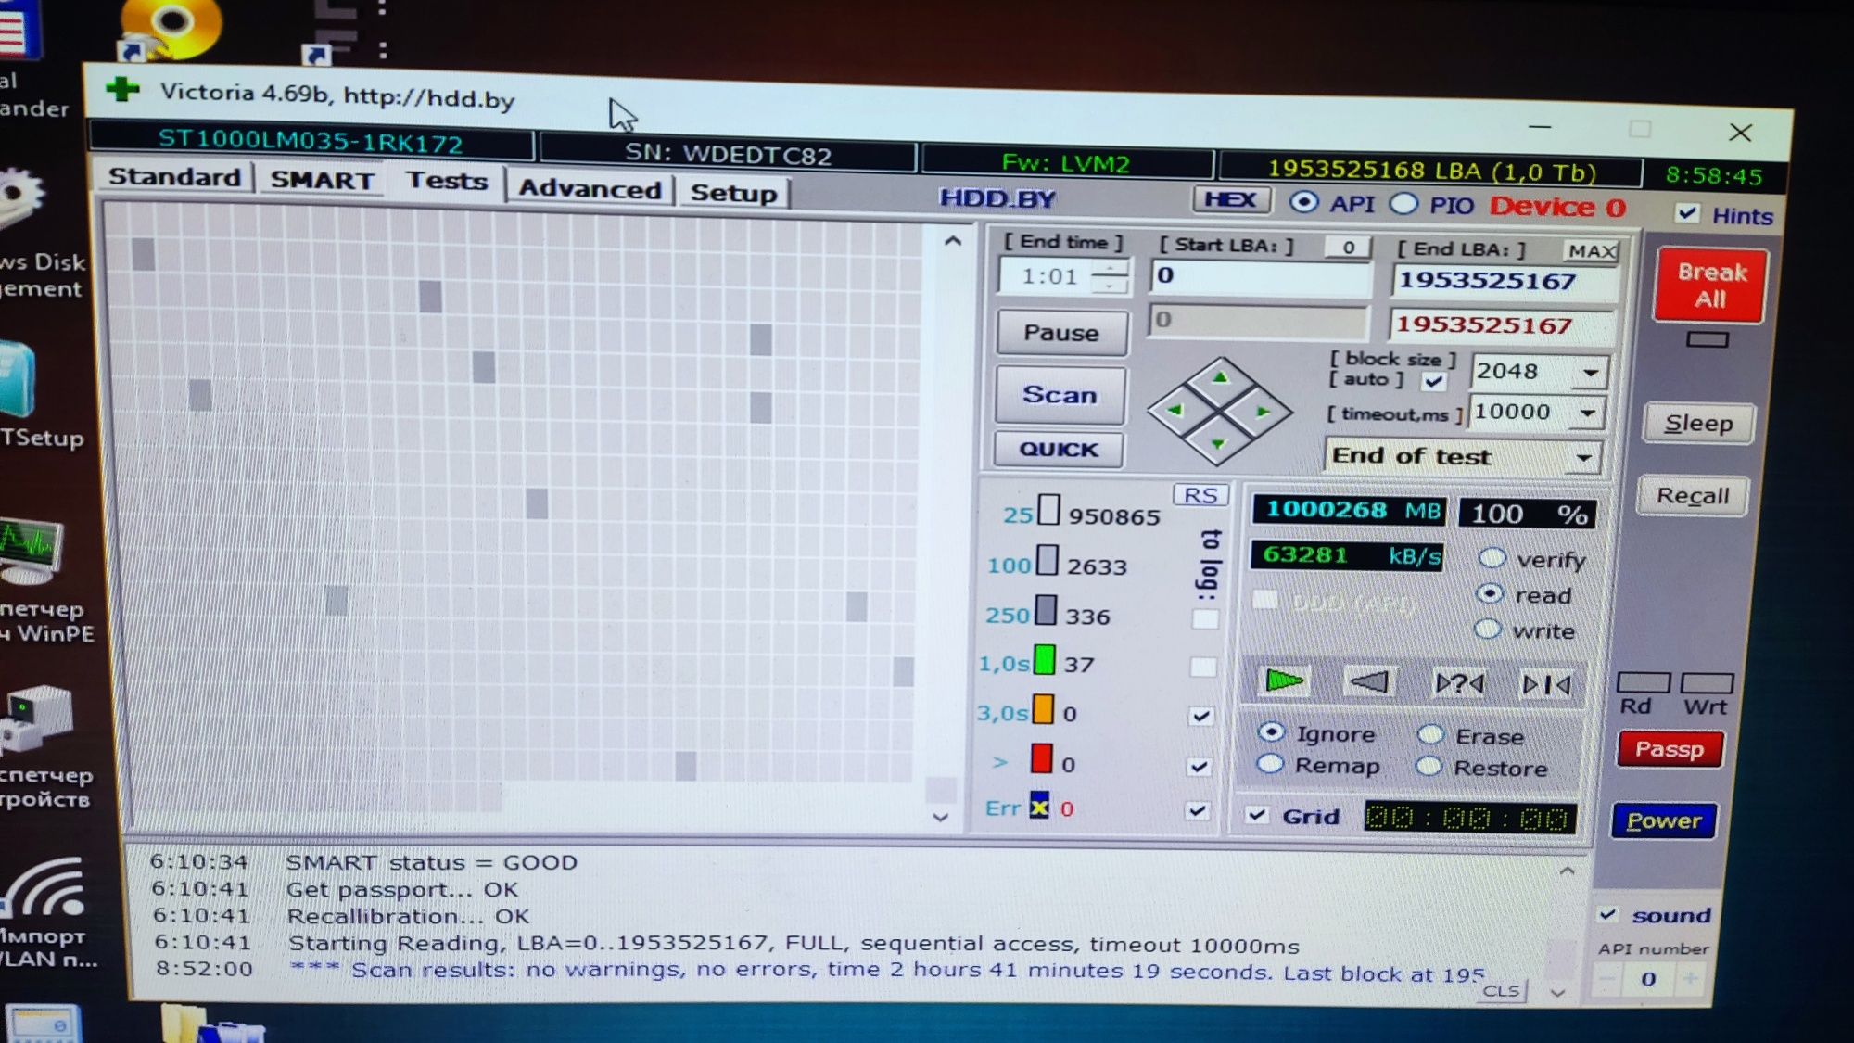
Task: Click the scan grid scroll down arrow
Action: pos(940,817)
